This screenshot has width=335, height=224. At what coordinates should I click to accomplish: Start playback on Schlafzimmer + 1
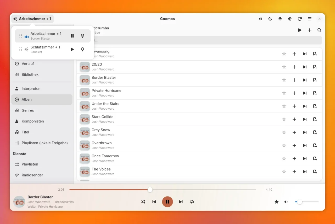pos(72,49)
